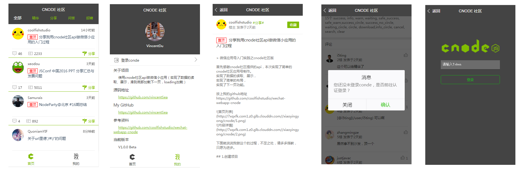The width and height of the screenshot is (523, 171).
Task: Like zhangmingze's comment with thumbs-up icon
Action: tap(406, 132)
